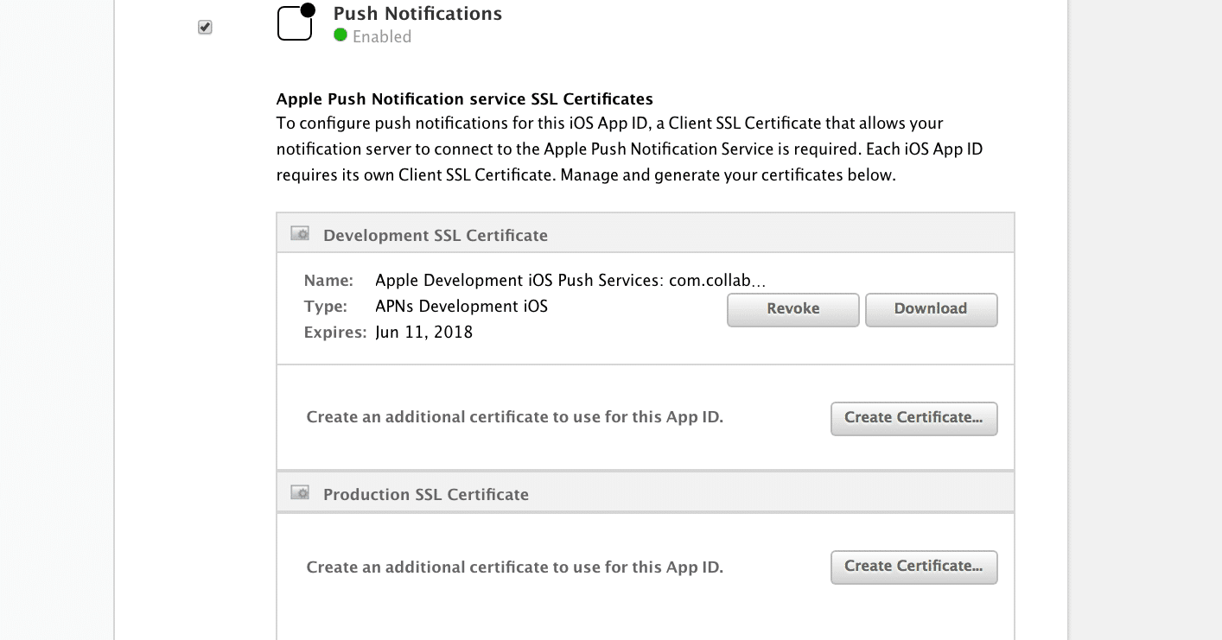Click the Name label in certificate details

click(x=328, y=281)
